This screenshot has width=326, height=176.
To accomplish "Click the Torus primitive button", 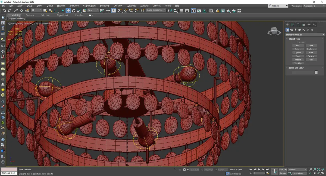I will [298, 56].
